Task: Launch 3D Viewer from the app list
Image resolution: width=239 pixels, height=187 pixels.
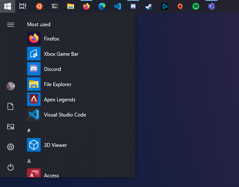Action: click(x=81, y=145)
